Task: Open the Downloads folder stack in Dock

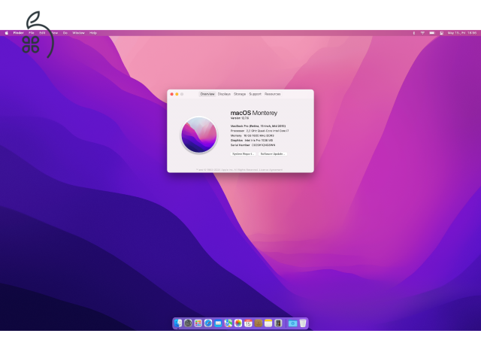Action: [x=292, y=323]
